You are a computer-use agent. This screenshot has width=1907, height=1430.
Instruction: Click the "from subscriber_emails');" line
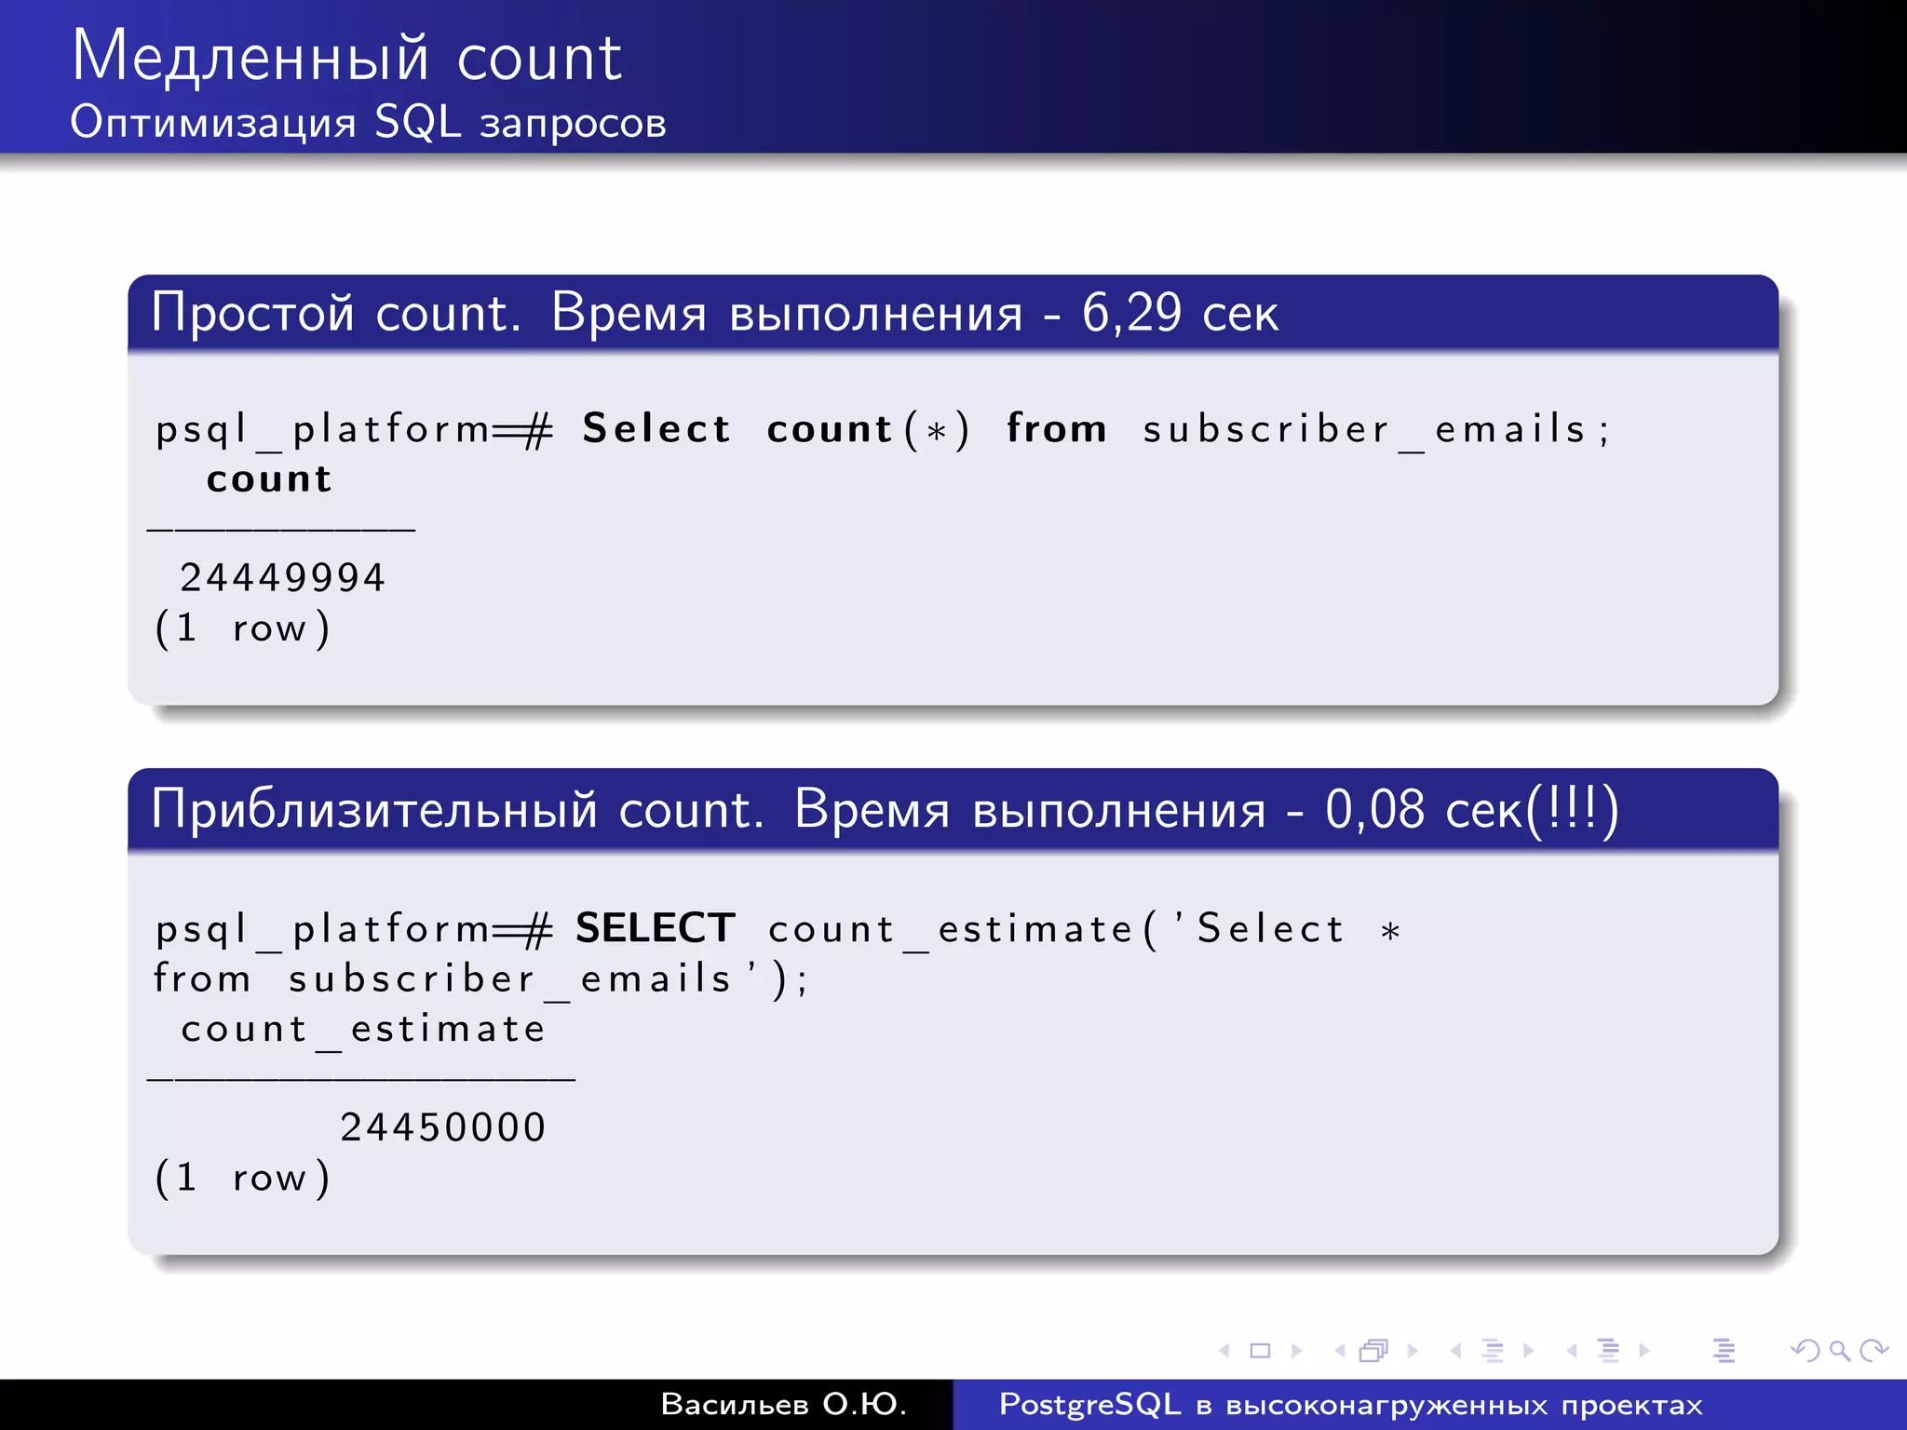480,979
